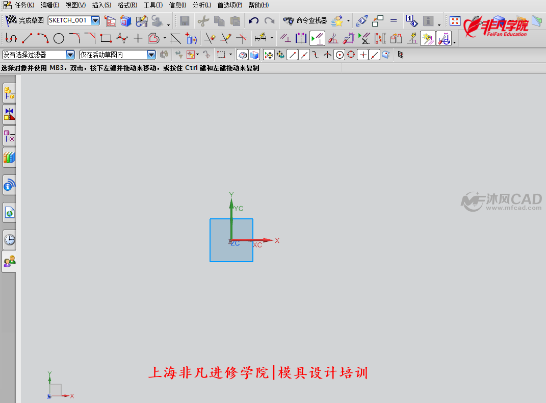Image resolution: width=546 pixels, height=403 pixels.
Task: Toggle Continuous Auto Dimensioning button
Action: (444, 38)
